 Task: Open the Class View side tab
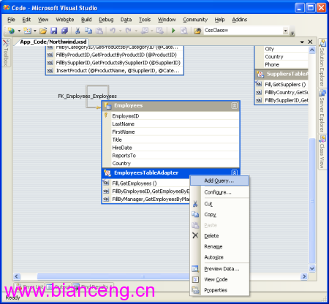pos(322,152)
